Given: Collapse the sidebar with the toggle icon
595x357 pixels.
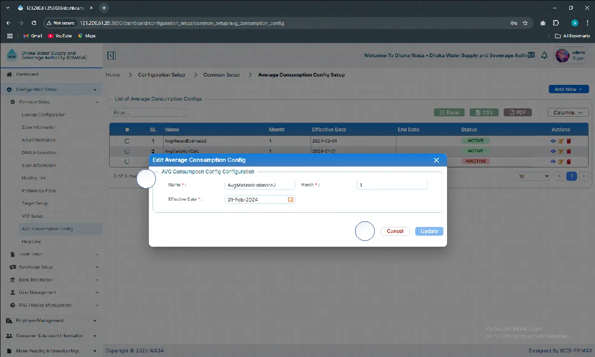Looking at the screenshot, I should [111, 56].
